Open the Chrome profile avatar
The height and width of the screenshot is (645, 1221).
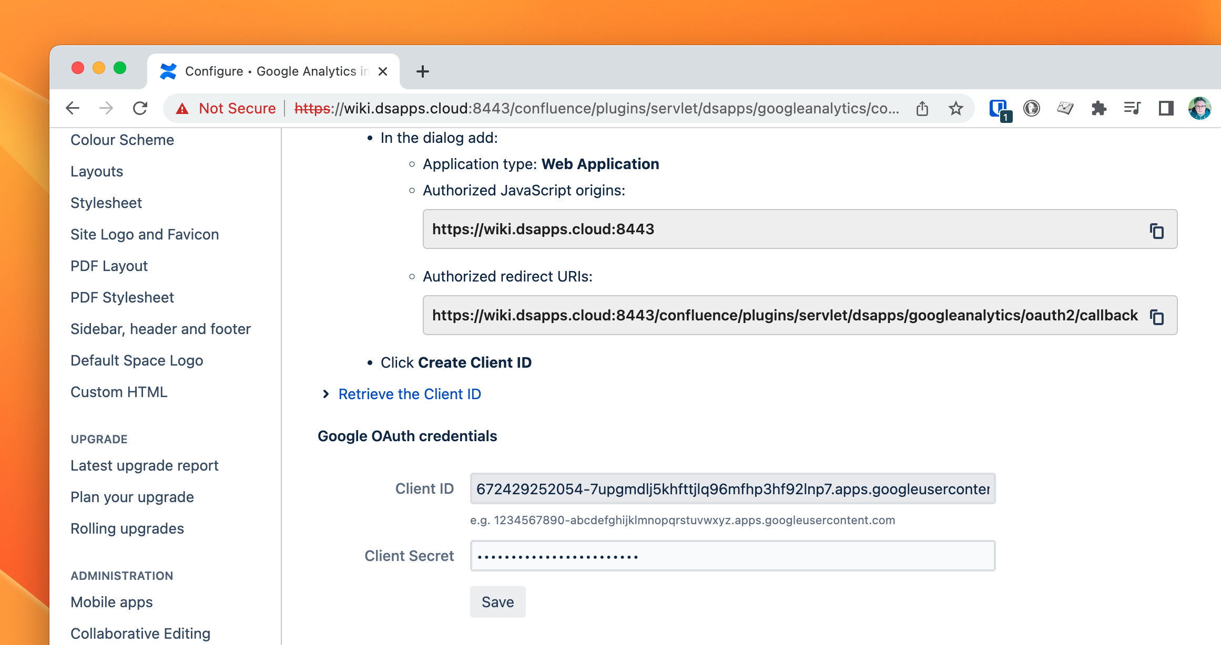pyautogui.click(x=1199, y=108)
